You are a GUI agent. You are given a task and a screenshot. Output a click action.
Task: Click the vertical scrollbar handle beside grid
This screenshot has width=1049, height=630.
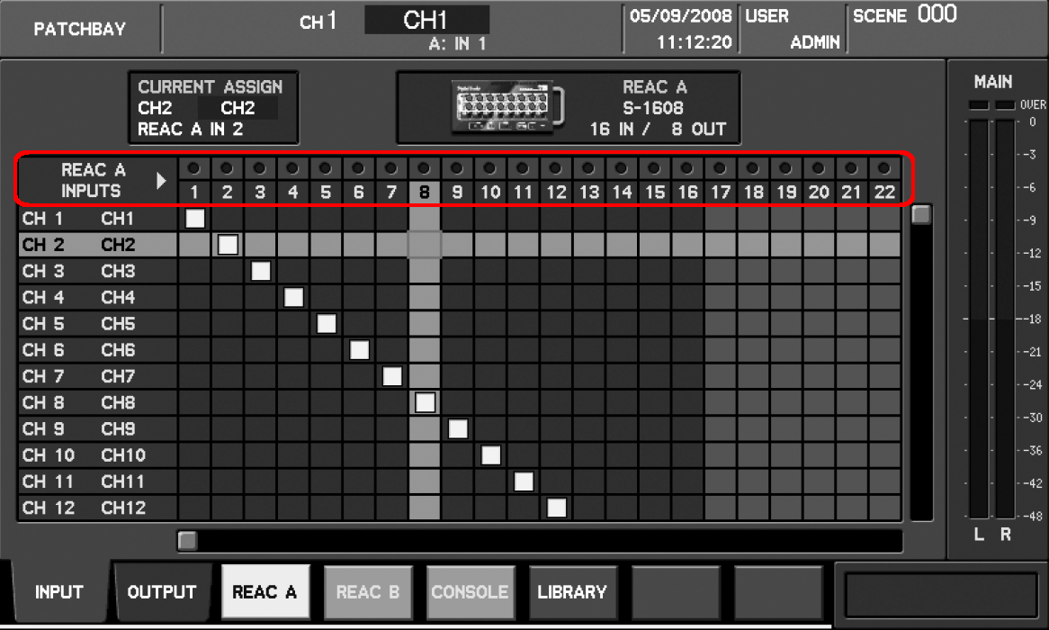[919, 215]
